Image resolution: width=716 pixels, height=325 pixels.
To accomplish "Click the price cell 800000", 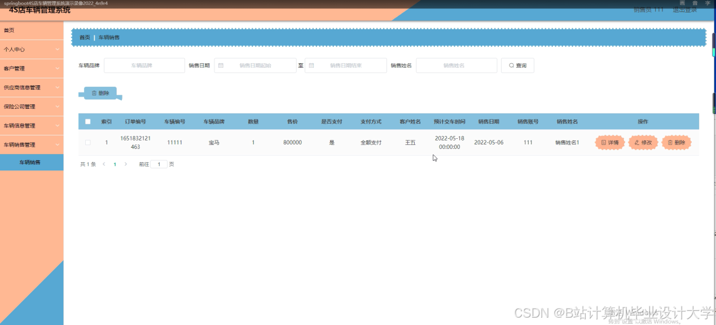I will point(292,143).
